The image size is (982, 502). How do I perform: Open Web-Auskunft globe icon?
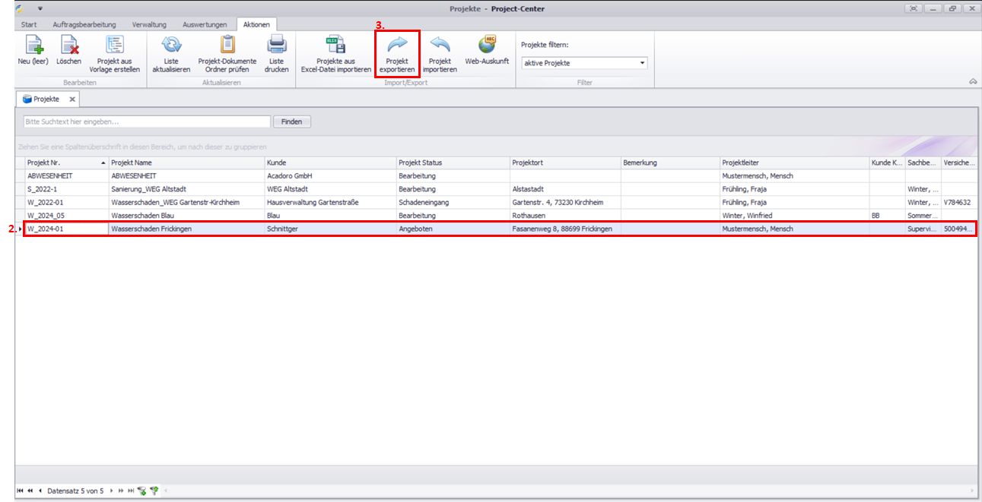tap(487, 45)
